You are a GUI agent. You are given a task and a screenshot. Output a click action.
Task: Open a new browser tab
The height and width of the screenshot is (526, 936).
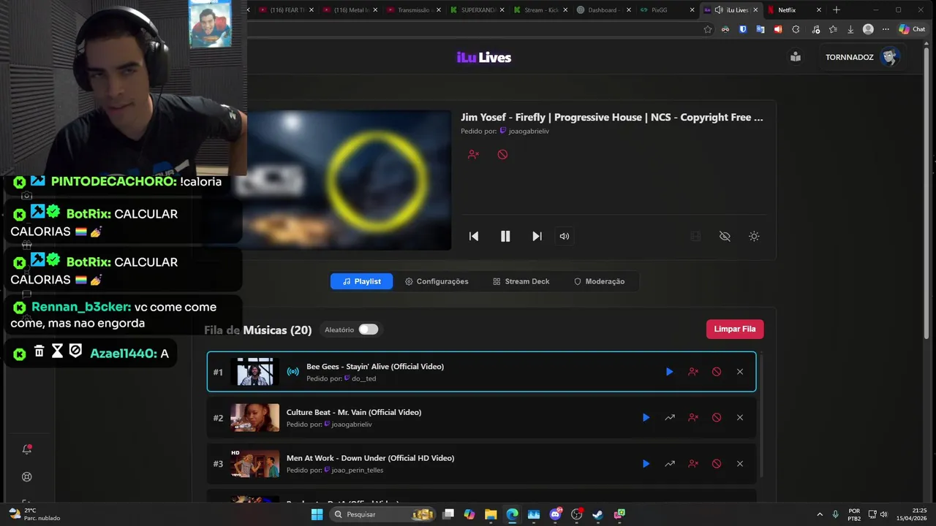click(x=837, y=10)
